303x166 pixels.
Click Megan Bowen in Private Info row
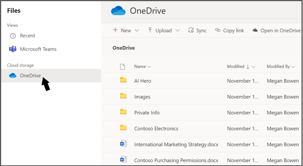[283, 113]
